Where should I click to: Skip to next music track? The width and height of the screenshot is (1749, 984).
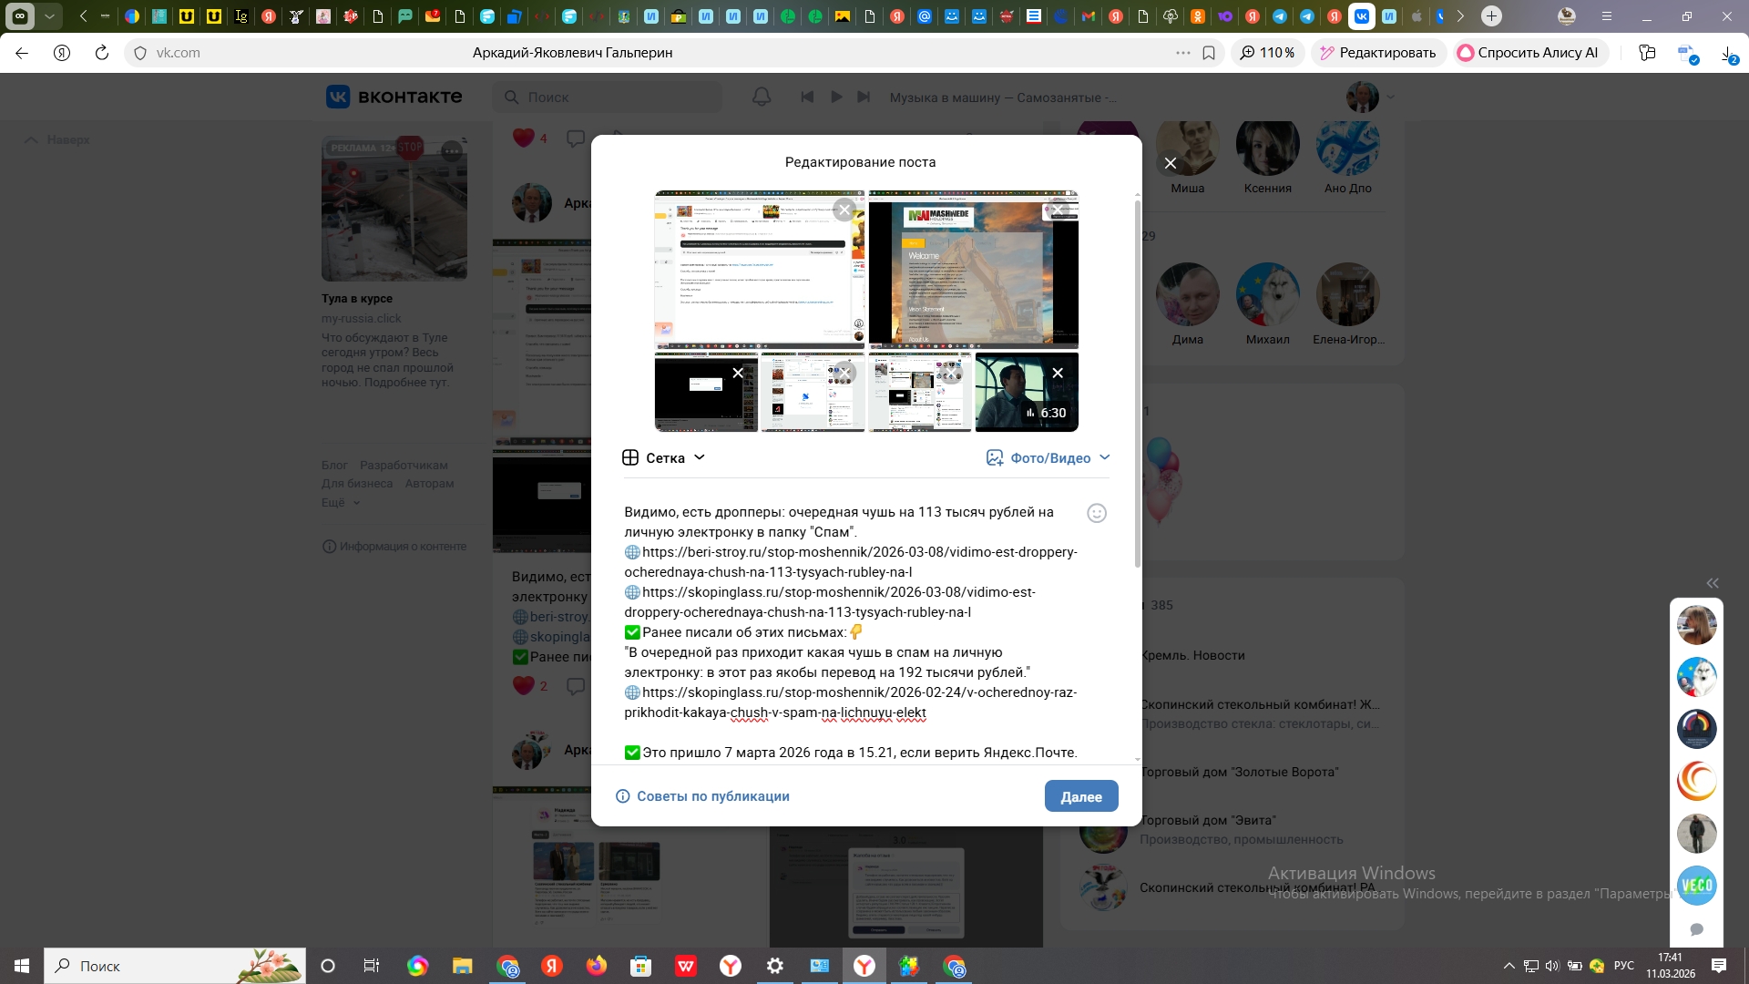[864, 97]
